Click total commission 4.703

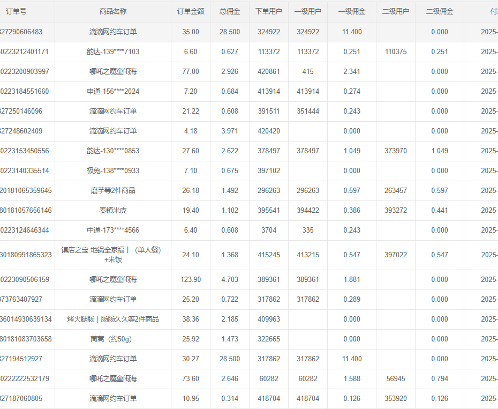pos(230,280)
